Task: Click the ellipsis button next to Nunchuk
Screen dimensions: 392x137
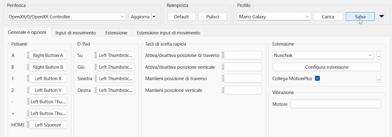Action: click(x=378, y=55)
